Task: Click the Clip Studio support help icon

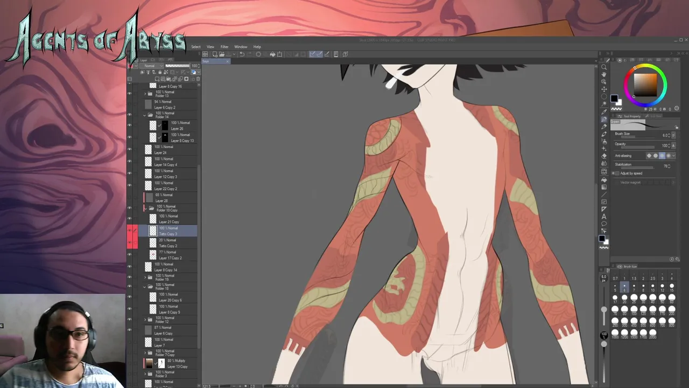Action: 345,54
